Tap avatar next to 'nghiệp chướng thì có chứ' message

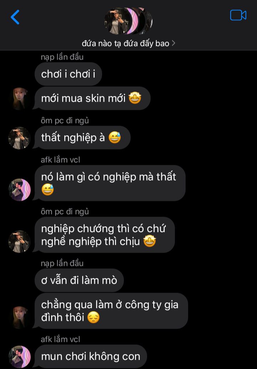tap(20, 242)
